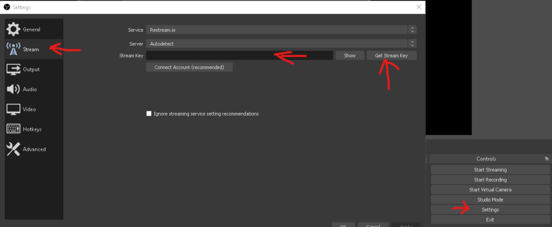
Task: Start Virtual Camera from Controls
Action: click(490, 190)
